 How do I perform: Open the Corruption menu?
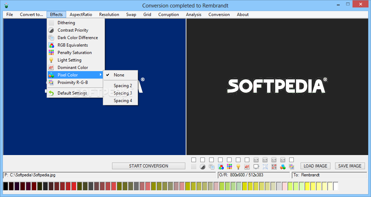tap(169, 15)
